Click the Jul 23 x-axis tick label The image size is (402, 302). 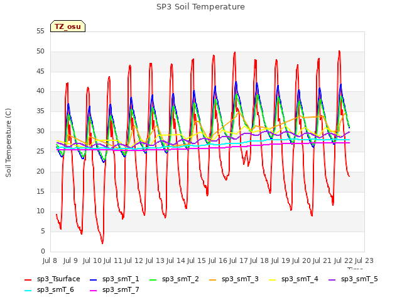point(364,260)
